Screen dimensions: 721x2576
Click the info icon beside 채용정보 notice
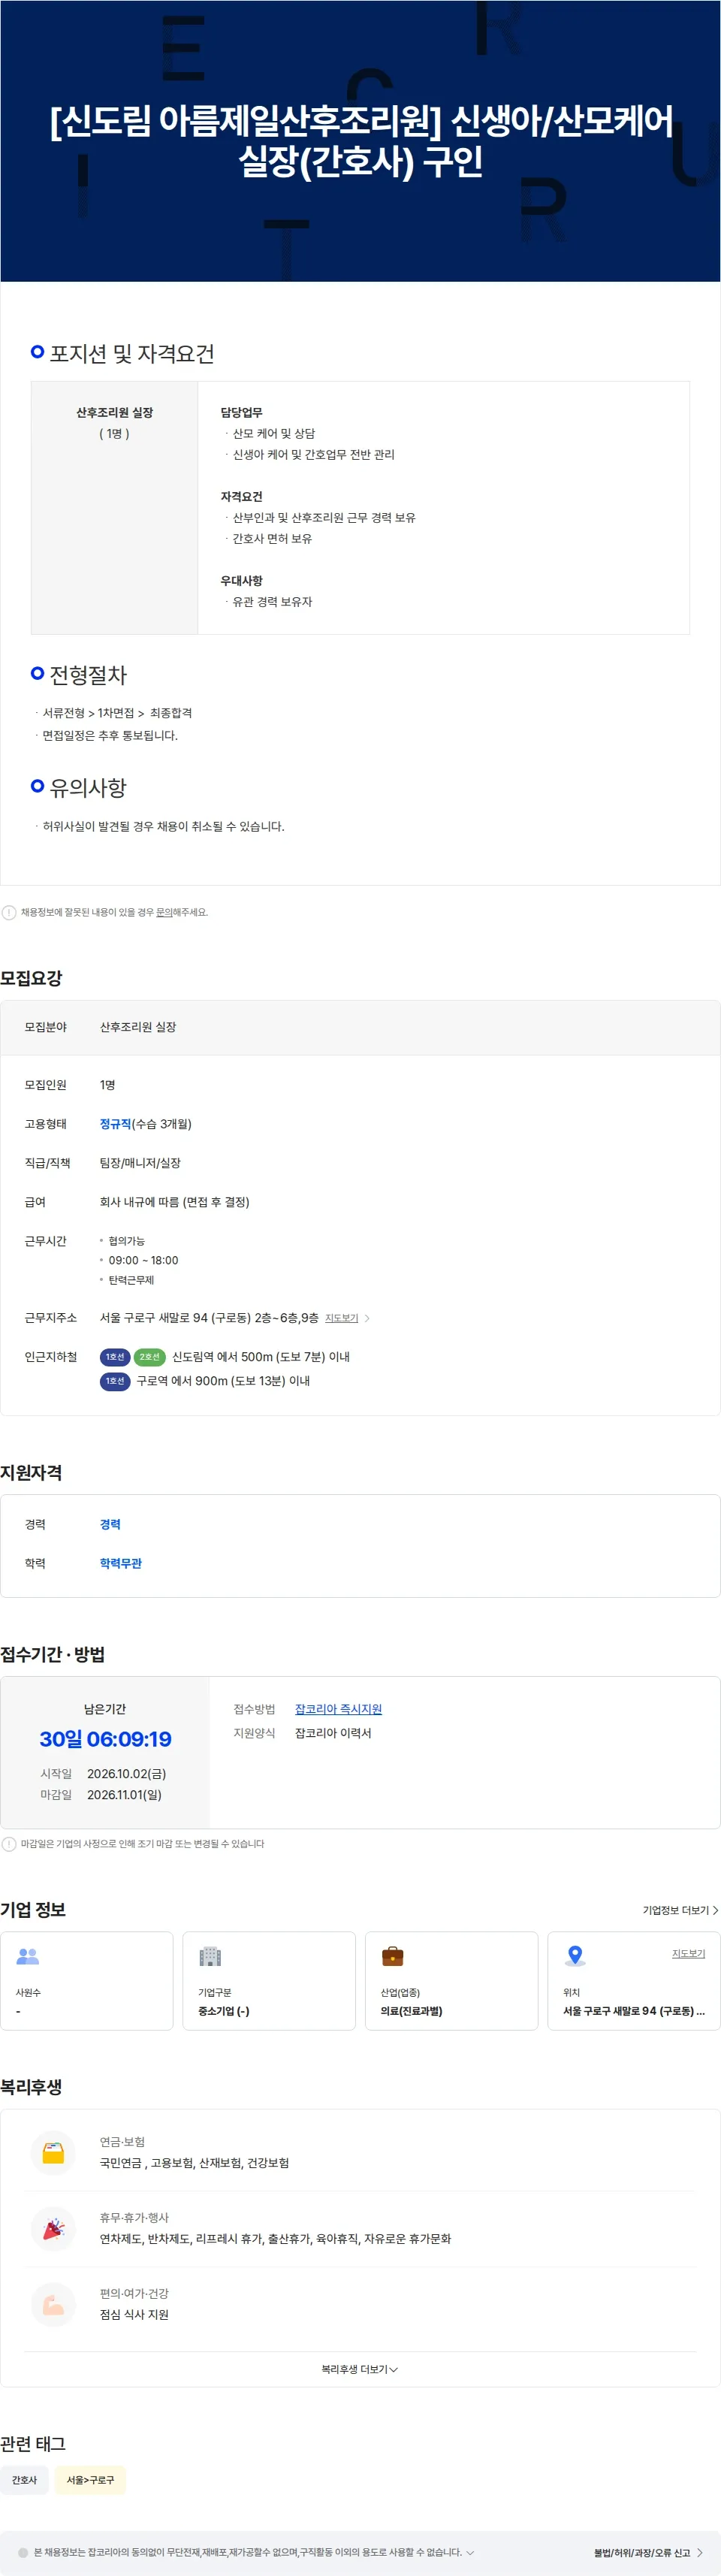click(x=9, y=912)
